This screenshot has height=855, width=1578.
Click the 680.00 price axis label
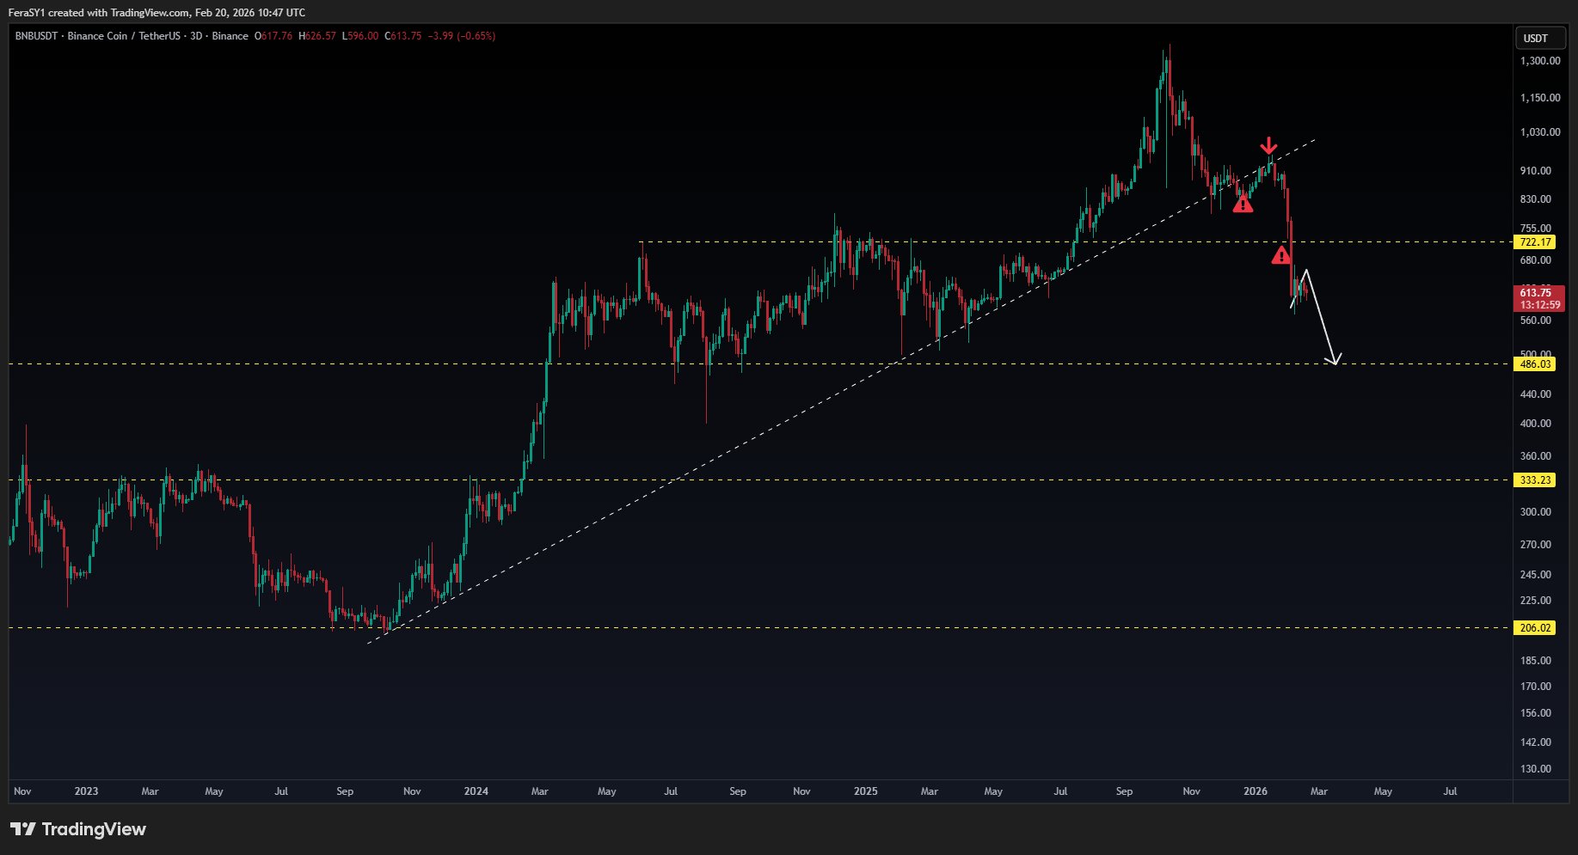[x=1536, y=260]
